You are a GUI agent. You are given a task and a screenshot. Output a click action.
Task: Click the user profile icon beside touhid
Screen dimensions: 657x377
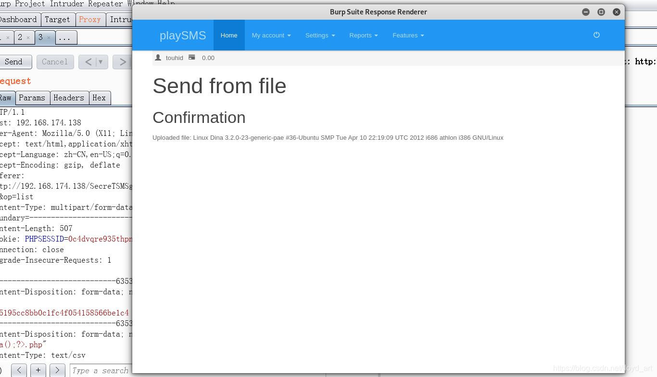click(158, 58)
